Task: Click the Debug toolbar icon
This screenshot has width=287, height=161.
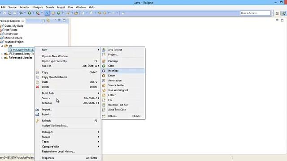Action: point(21,13)
